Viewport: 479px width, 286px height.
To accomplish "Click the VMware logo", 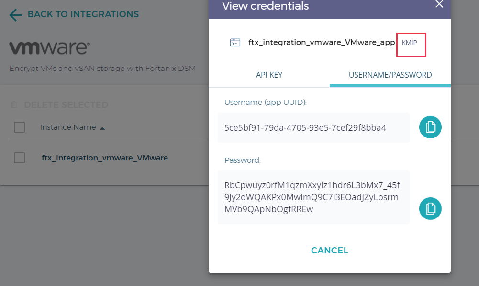I will 49,47.
